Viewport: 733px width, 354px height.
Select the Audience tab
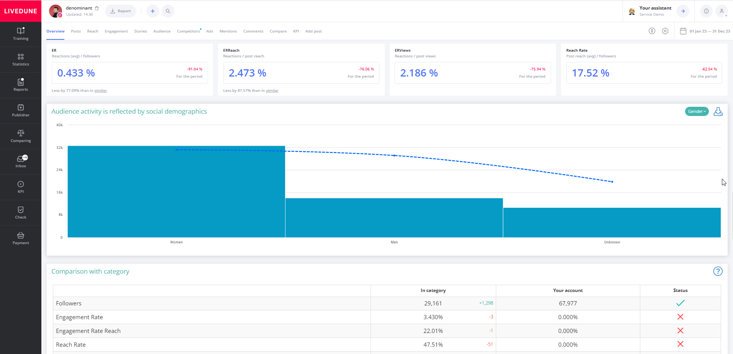(162, 31)
